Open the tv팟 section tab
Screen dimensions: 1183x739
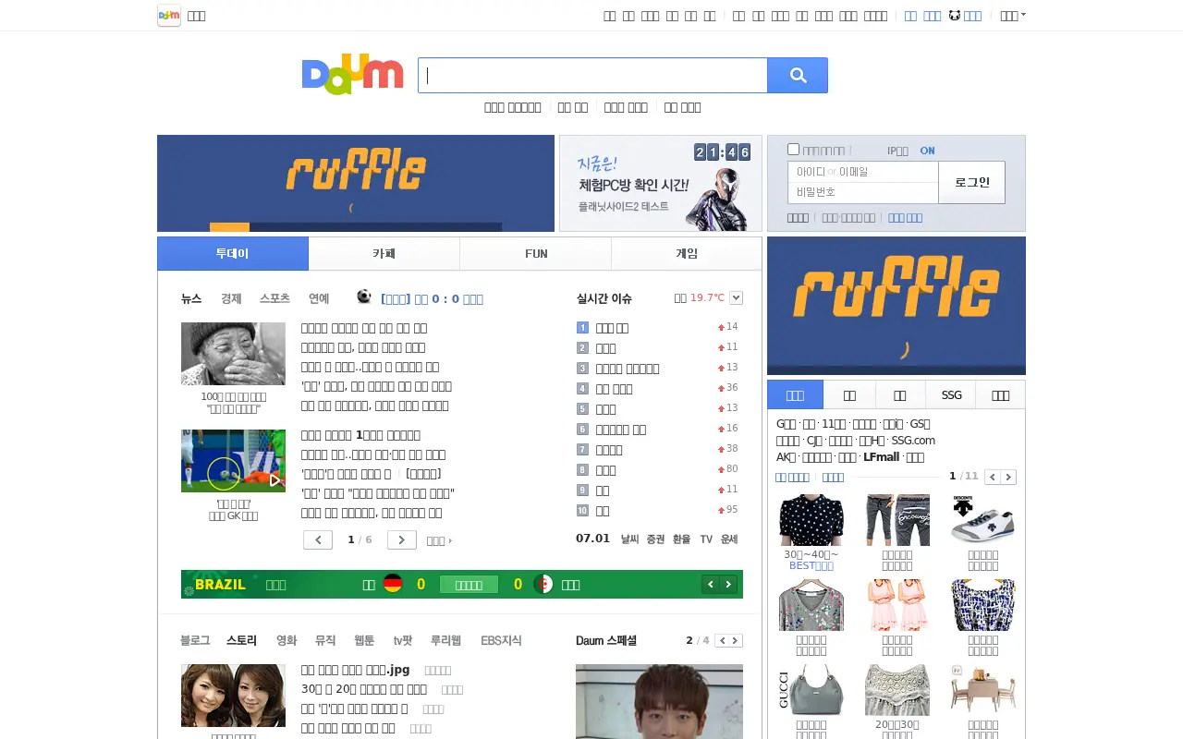[x=403, y=640]
